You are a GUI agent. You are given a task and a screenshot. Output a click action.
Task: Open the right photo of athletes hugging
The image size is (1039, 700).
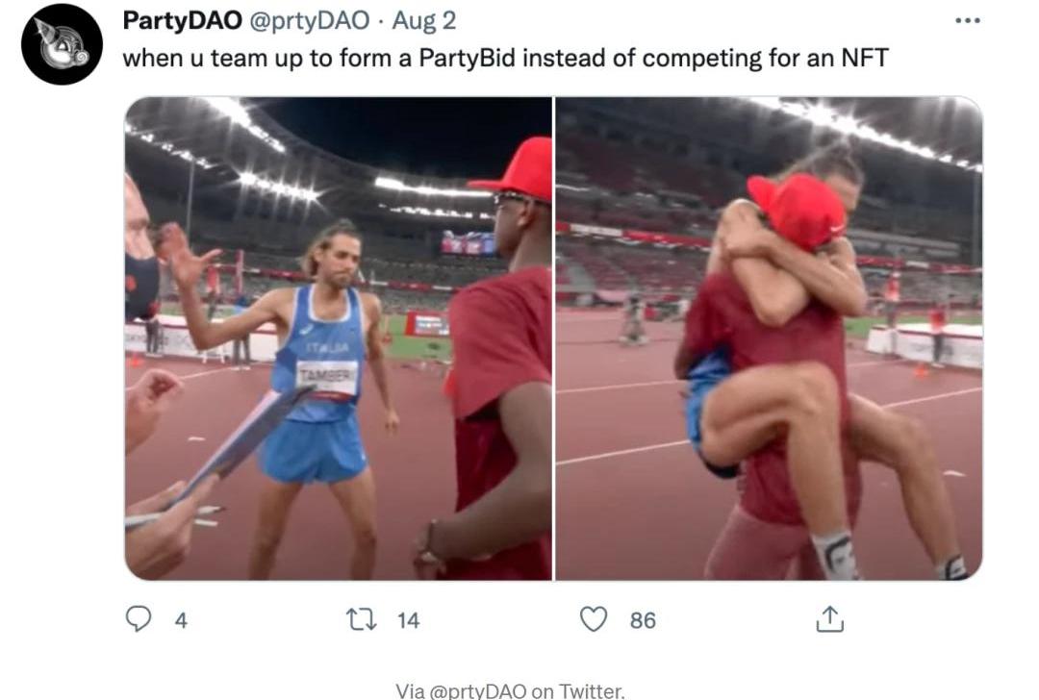point(769,338)
